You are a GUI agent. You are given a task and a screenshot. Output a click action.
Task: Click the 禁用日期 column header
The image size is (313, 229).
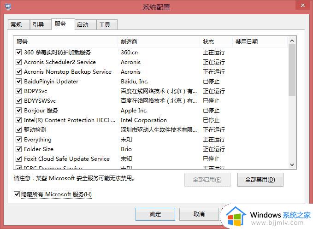pos(260,41)
